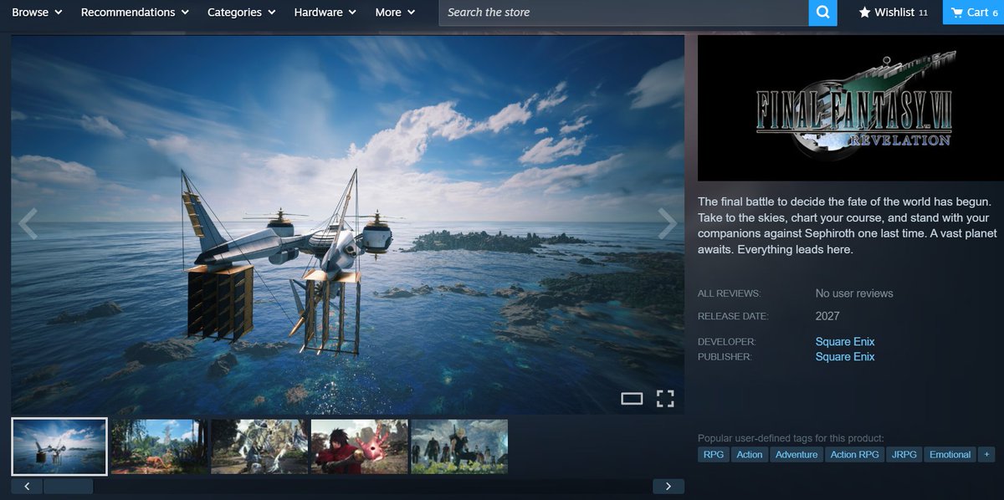The image size is (1004, 500).
Task: Select the airship ocean thumbnail
Action: click(x=59, y=446)
